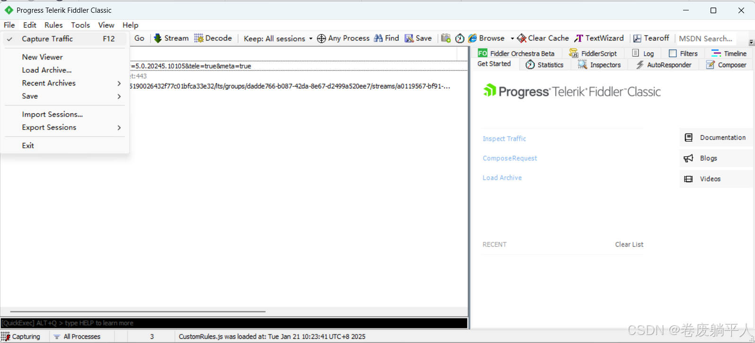
Task: Click the Videos film icon
Action: pyautogui.click(x=689, y=179)
